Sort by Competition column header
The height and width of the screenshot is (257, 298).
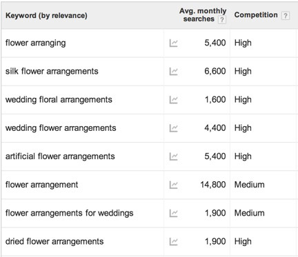[x=256, y=15]
